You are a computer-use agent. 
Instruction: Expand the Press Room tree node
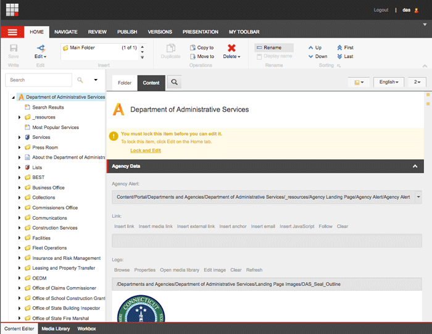[20, 148]
